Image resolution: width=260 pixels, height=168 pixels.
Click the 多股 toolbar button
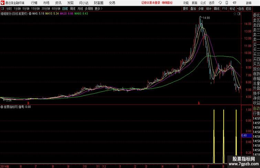point(201,9)
